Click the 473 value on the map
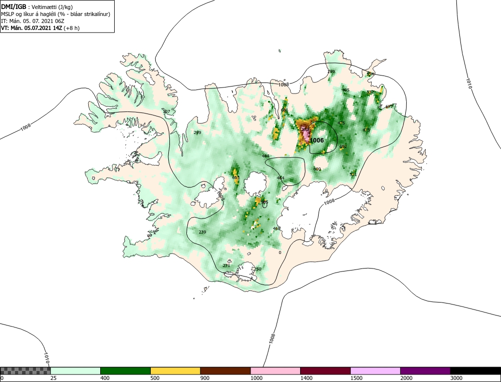Screen dimensions: 501x382 366,130
